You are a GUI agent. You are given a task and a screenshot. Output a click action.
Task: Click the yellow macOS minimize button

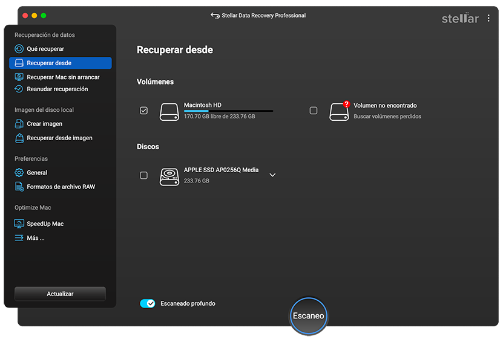click(35, 15)
